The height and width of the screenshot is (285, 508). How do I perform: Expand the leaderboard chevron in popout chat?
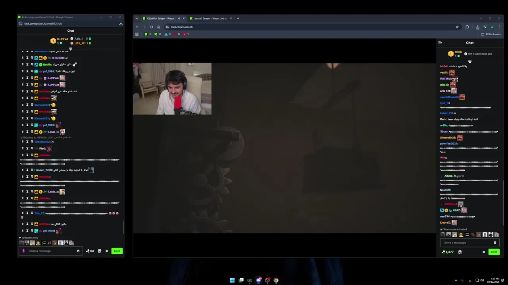click(71, 49)
